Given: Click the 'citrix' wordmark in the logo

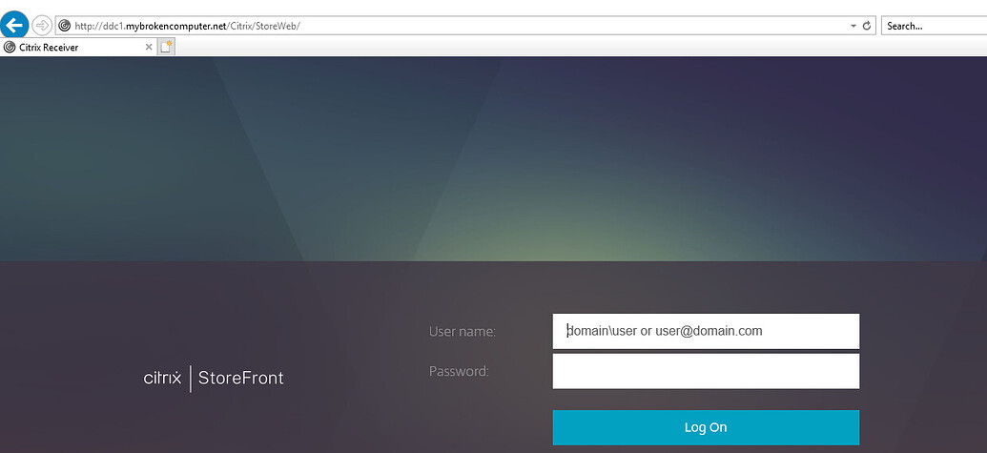Looking at the screenshot, I should tap(163, 379).
